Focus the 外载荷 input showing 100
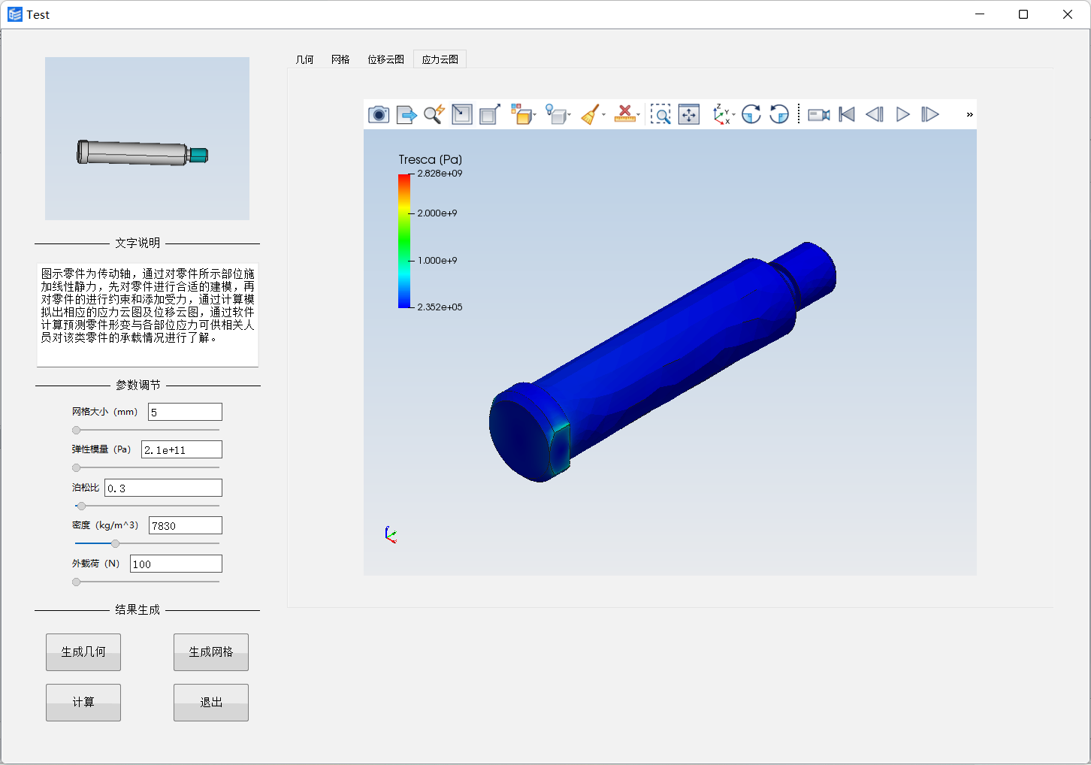 (x=176, y=564)
